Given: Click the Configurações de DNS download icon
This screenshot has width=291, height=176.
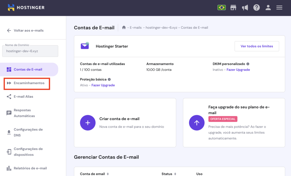Looking at the screenshot, I should tap(9, 132).
